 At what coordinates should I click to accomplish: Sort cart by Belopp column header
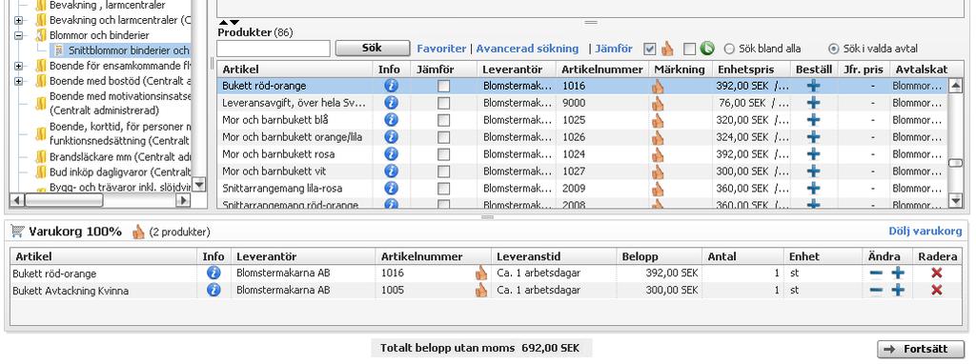point(660,256)
